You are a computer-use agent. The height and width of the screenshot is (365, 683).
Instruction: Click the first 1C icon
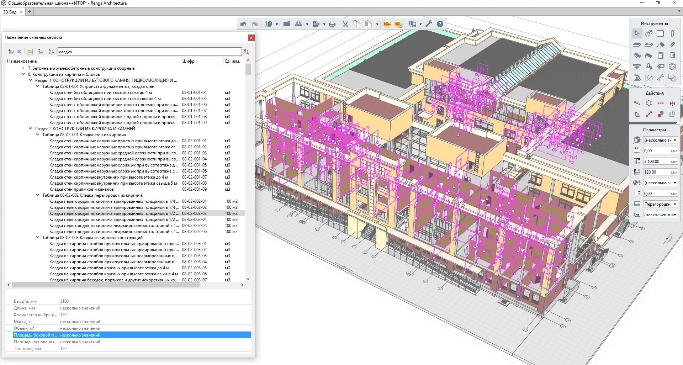click(387, 24)
